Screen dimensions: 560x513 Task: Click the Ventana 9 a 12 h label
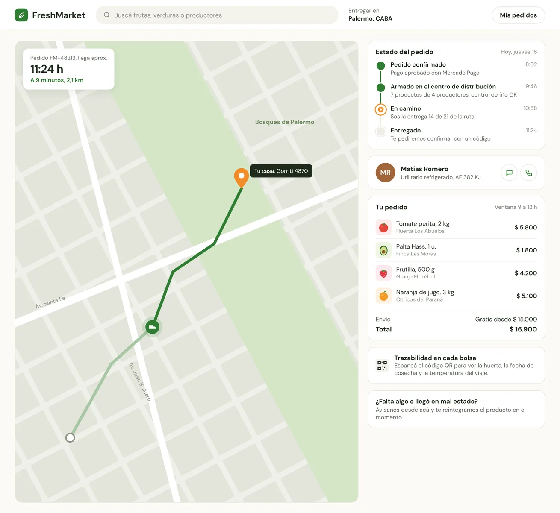[x=516, y=207]
